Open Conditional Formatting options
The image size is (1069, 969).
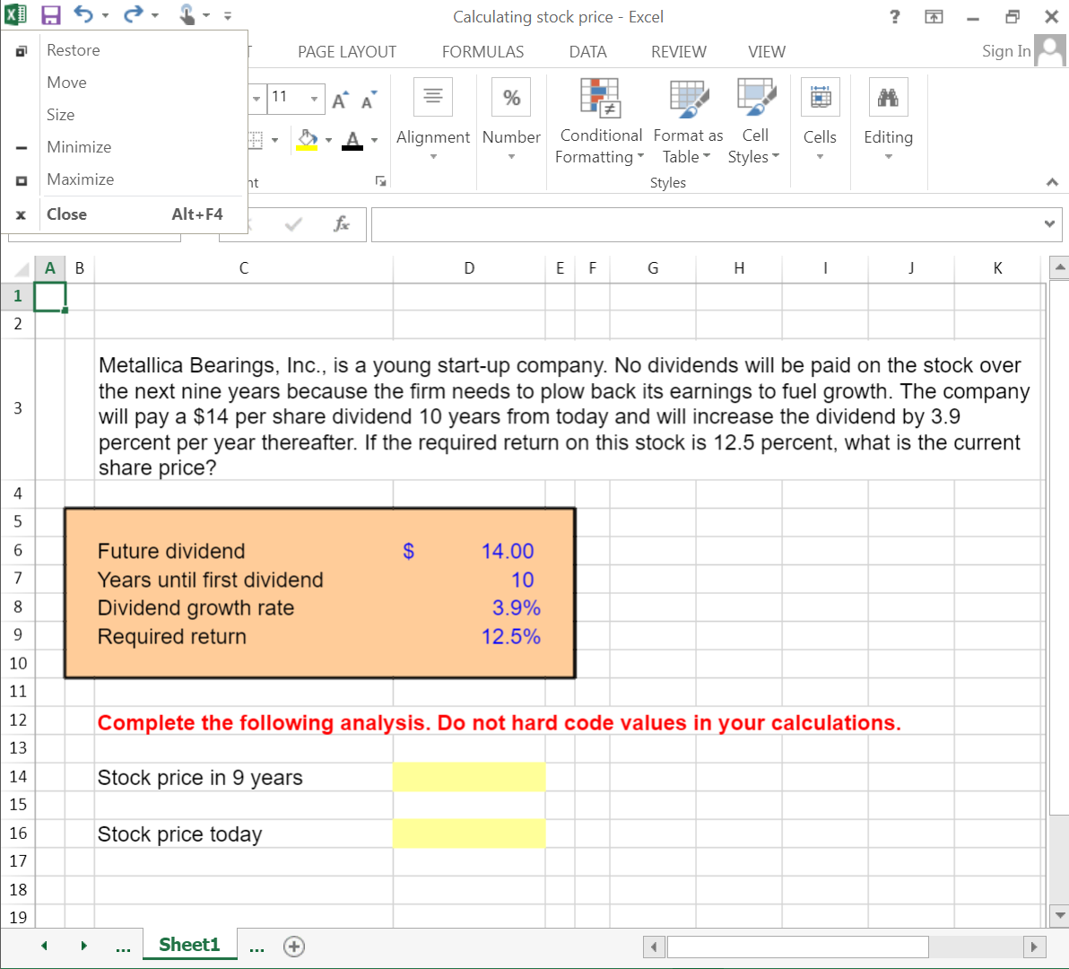(x=599, y=126)
